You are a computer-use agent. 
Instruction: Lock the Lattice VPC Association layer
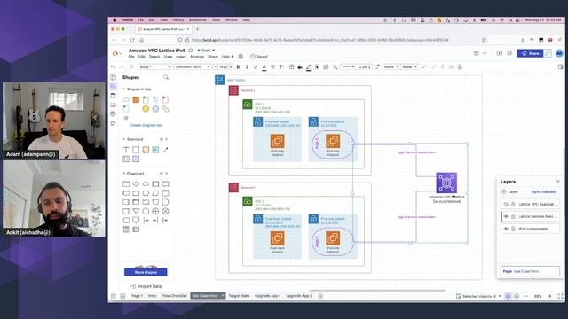(513, 204)
